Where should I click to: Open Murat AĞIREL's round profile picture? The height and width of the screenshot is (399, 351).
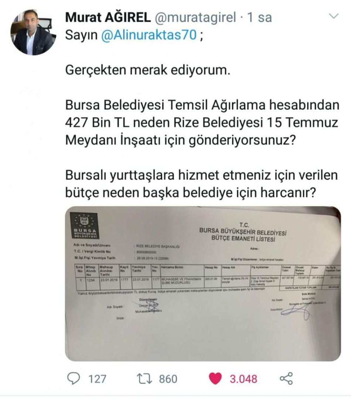click(33, 32)
